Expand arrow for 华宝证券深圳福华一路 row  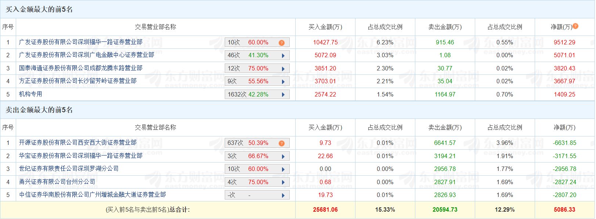(x=283, y=157)
